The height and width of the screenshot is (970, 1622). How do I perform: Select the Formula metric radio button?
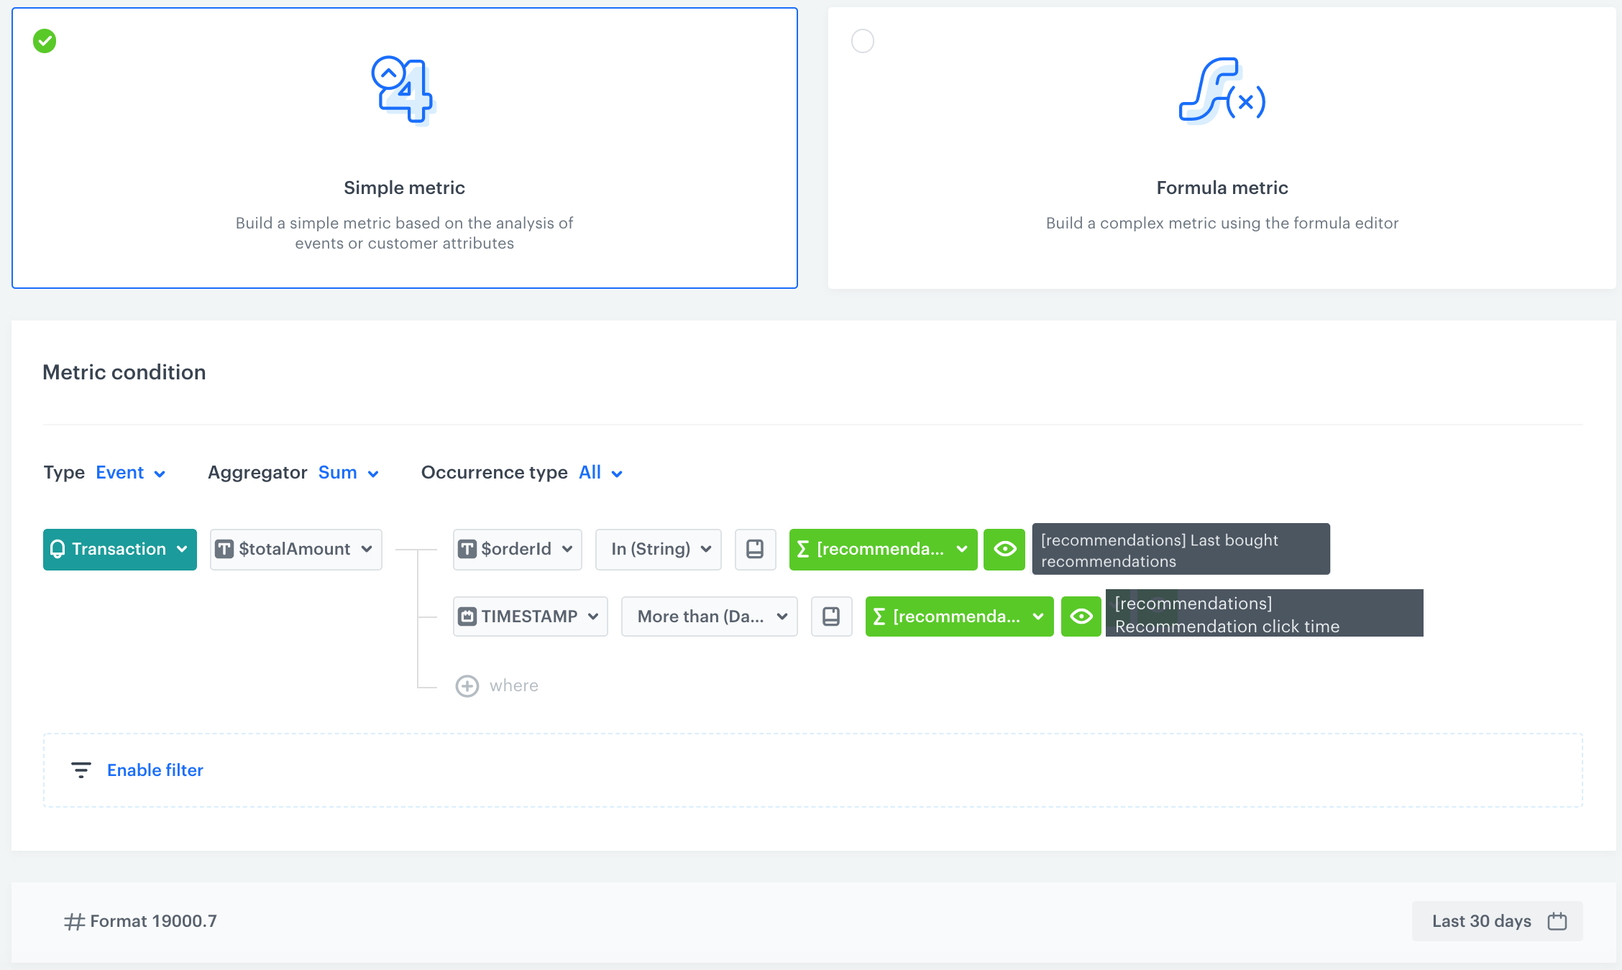coord(863,41)
